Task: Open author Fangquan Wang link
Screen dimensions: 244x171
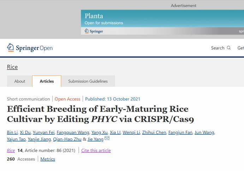Action: (73, 132)
